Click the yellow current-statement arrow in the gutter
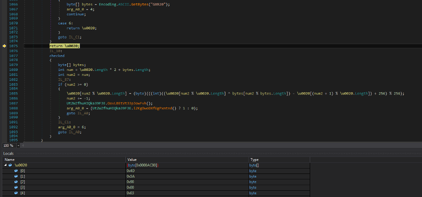Image resolution: width=422 pixels, height=197 pixels. point(4,46)
